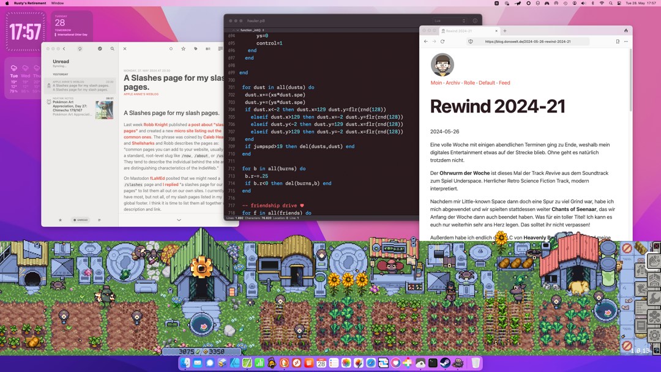661x372 pixels.
Task: Open the Archiv link on the blog
Action: tap(453, 83)
